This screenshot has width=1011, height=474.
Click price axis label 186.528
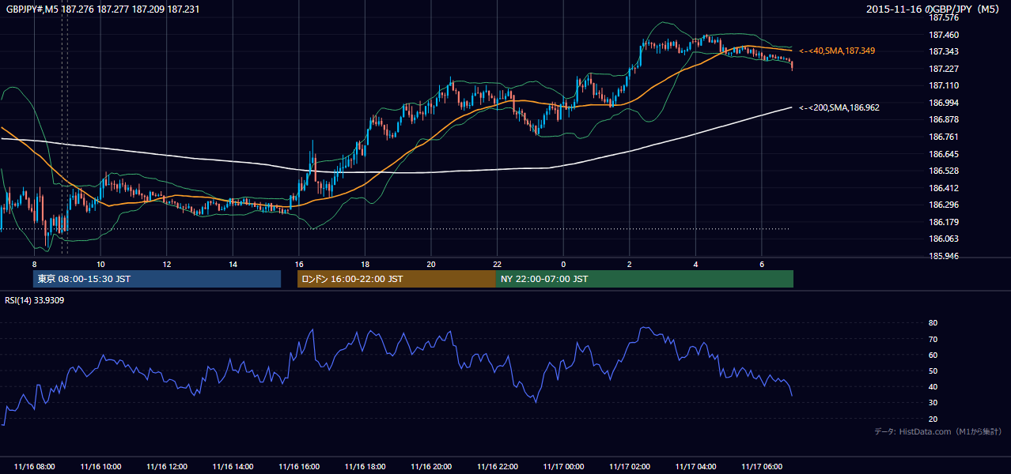click(945, 171)
